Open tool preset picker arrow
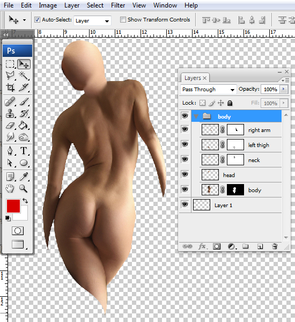 [24, 20]
